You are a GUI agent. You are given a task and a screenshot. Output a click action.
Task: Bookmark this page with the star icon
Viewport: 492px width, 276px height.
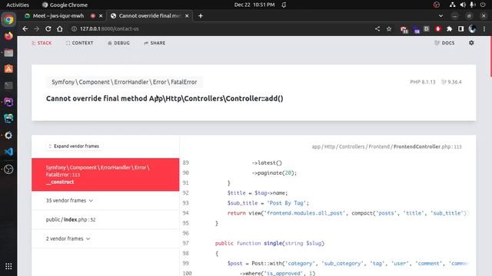coord(389,29)
